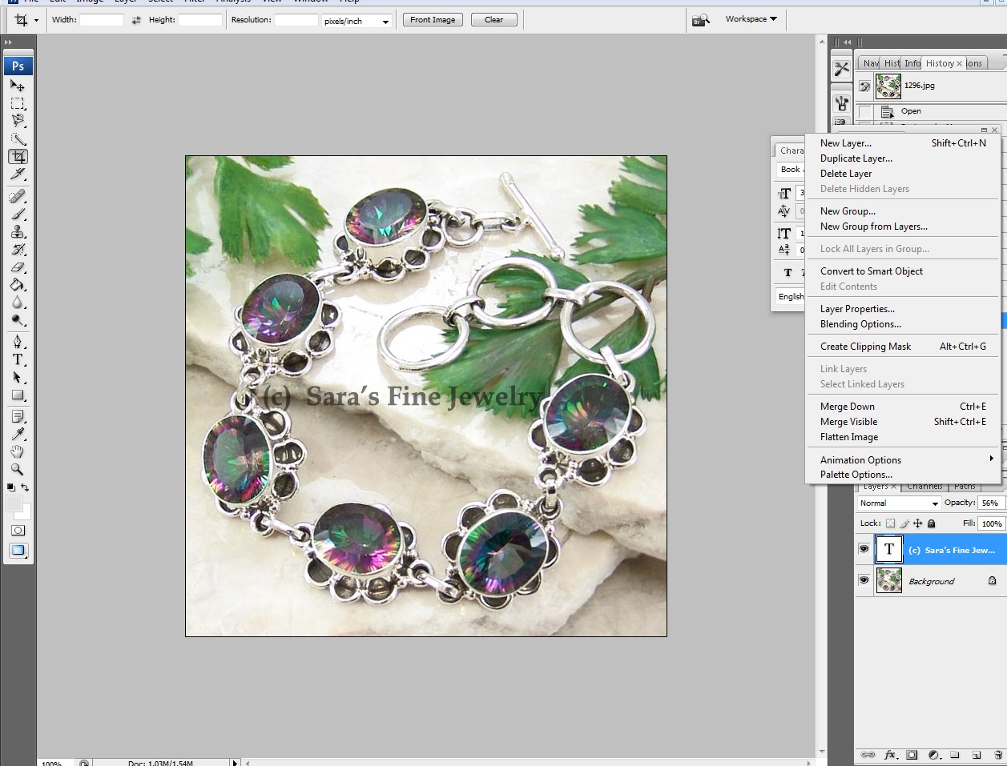This screenshot has width=1007, height=766.
Task: Swap width and height arrows icon
Action: pyautogui.click(x=136, y=20)
